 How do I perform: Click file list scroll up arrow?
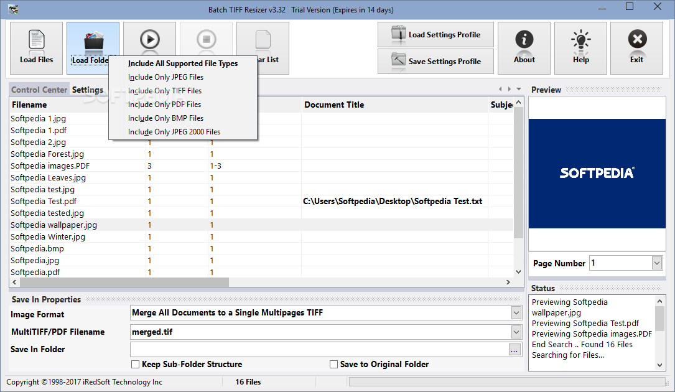tap(518, 103)
